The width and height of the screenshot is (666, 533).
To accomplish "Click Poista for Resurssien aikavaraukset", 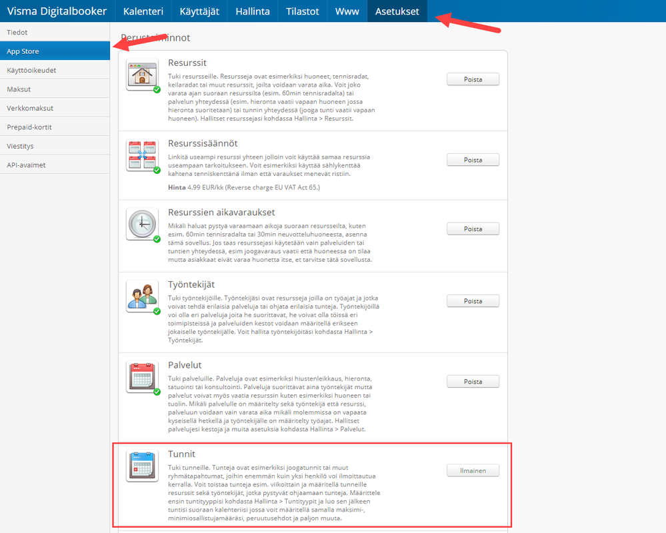I will coord(473,229).
